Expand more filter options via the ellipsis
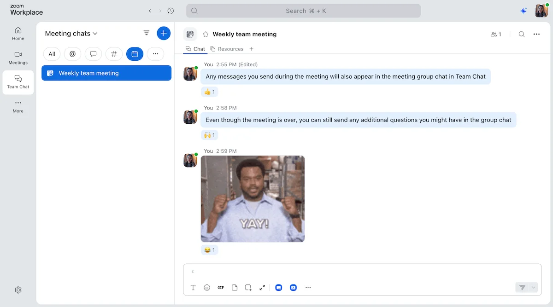This screenshot has width=553, height=307. click(x=156, y=54)
